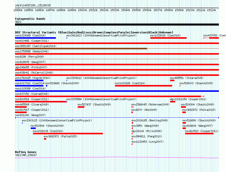Select nsv1029399 (Coe2014) variant label
226x172 pixels.
click(x=30, y=89)
